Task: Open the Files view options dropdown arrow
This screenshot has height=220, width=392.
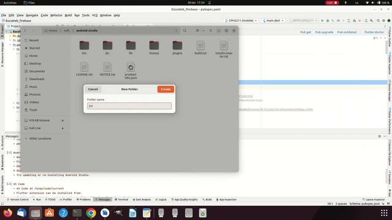Action: (203, 31)
